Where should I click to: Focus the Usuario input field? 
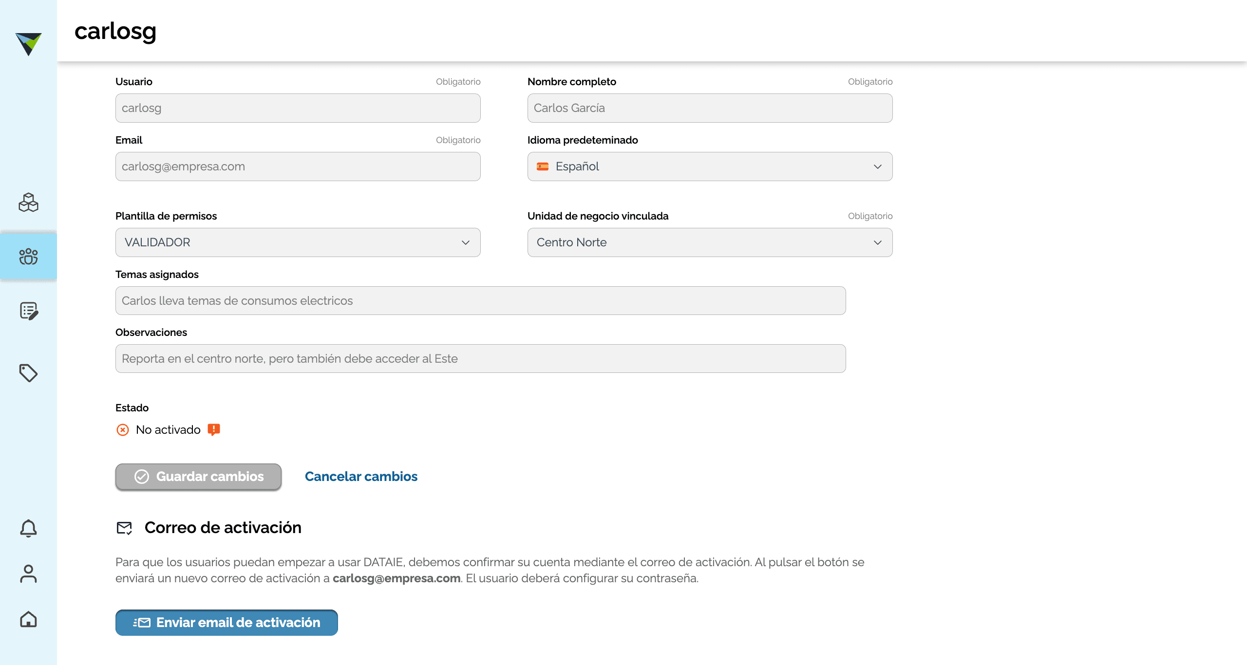298,108
